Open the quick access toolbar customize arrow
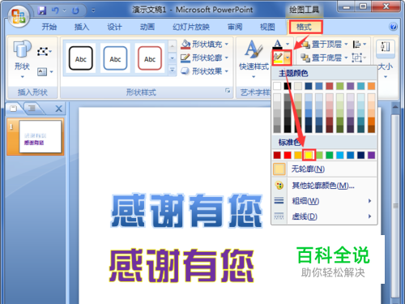Image resolution: width=405 pixels, height=304 pixels. pos(93,11)
